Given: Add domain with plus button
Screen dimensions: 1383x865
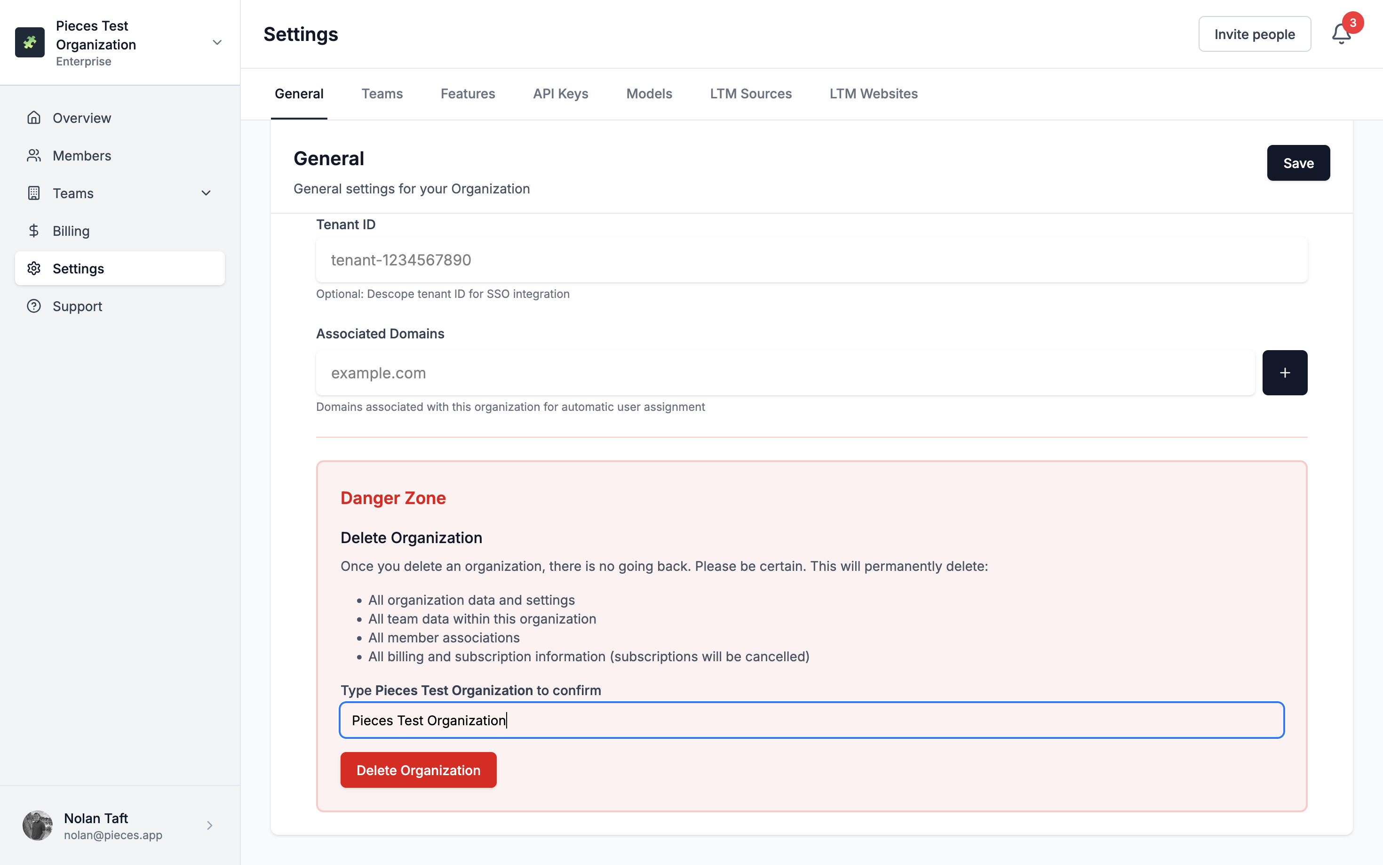Looking at the screenshot, I should tap(1284, 373).
